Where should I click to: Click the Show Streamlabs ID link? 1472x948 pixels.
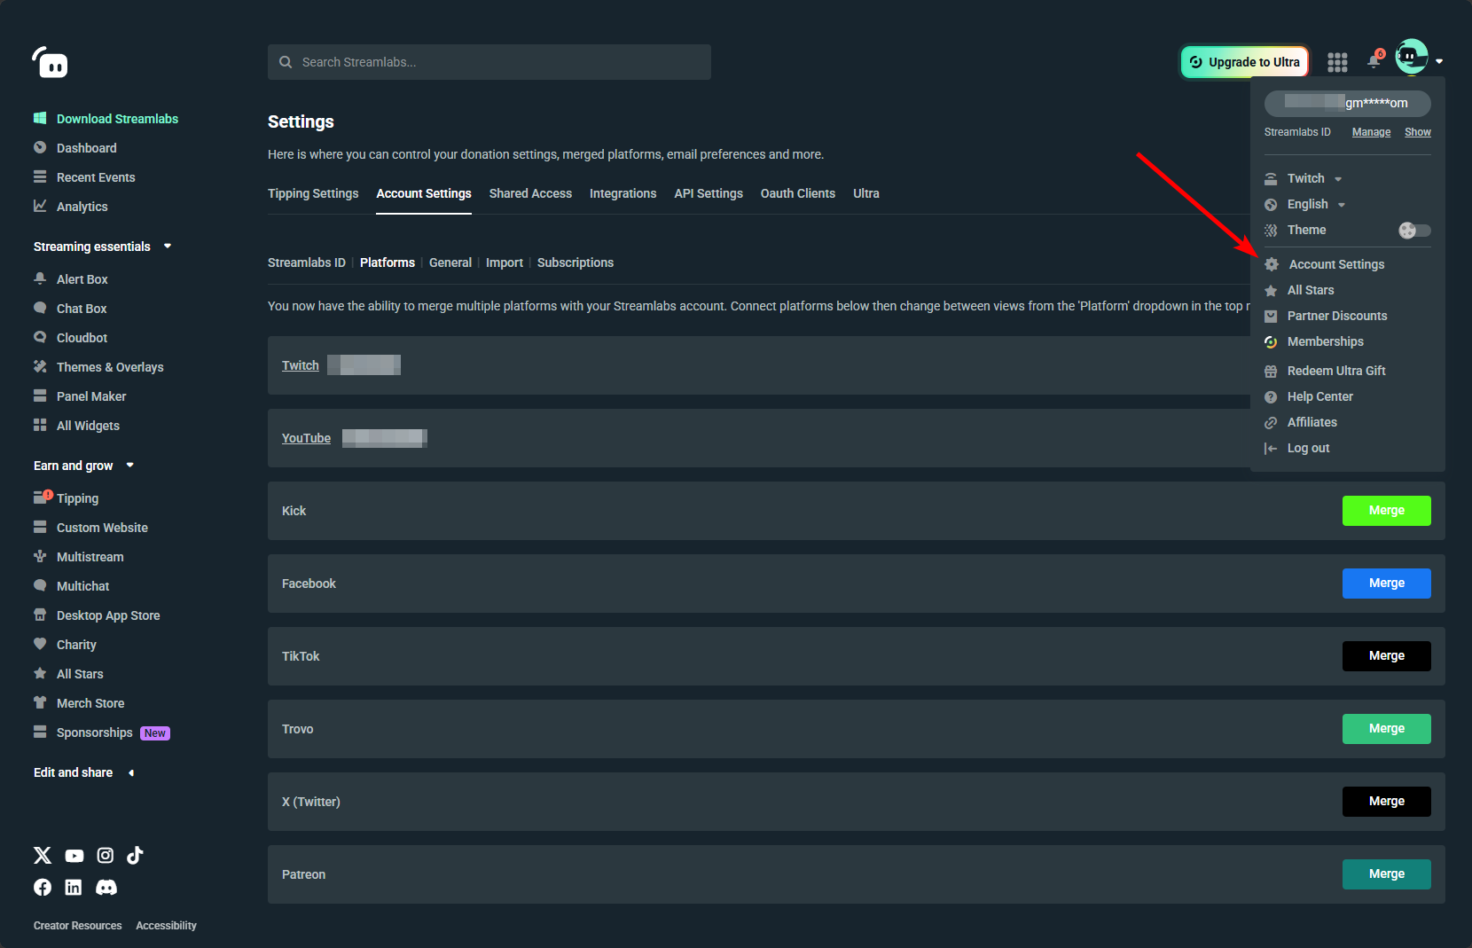coord(1417,132)
